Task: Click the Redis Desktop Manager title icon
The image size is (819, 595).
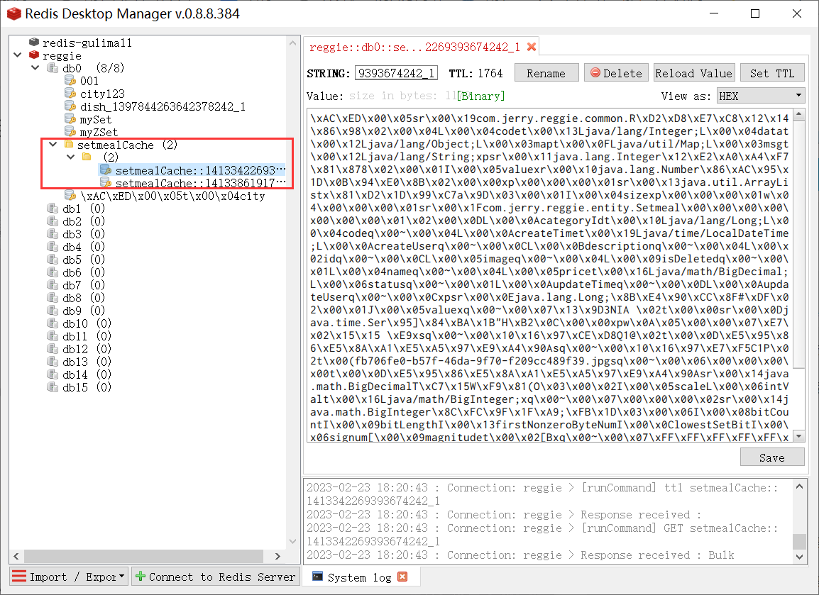Action: 14,13
